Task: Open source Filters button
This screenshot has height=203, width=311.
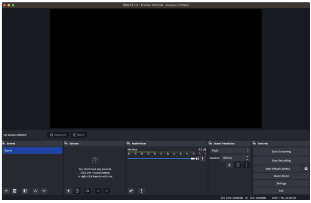Action: point(78,135)
